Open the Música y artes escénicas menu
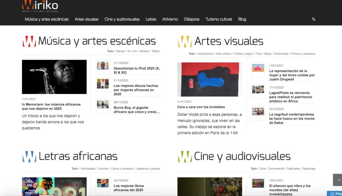The width and height of the screenshot is (342, 196). (47, 19)
